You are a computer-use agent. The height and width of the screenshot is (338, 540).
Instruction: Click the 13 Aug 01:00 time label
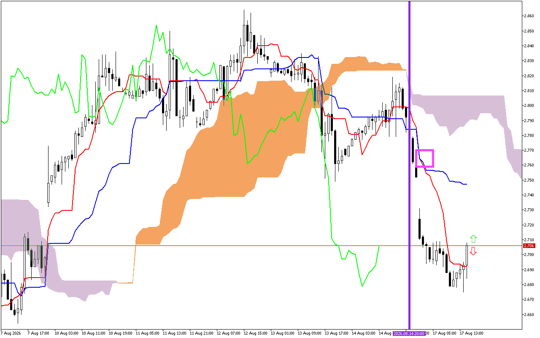click(283, 333)
